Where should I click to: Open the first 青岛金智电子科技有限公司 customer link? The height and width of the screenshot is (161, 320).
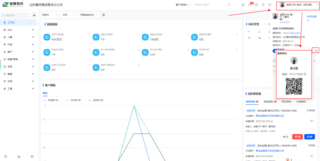[270, 116]
